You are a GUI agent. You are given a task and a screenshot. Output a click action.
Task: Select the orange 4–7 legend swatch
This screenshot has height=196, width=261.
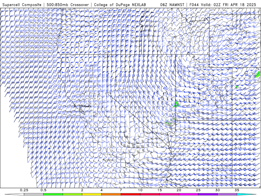pyautogui.click(x=111, y=194)
